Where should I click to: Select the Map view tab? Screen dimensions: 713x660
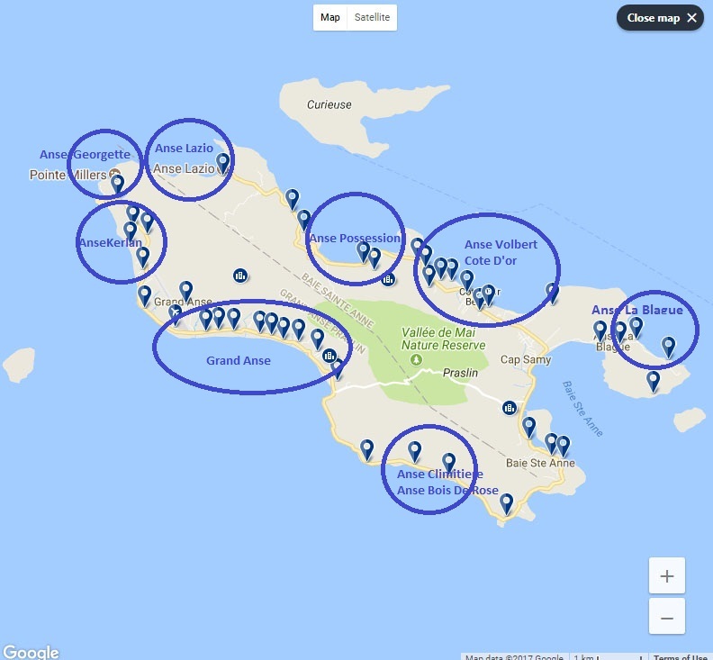coord(330,17)
